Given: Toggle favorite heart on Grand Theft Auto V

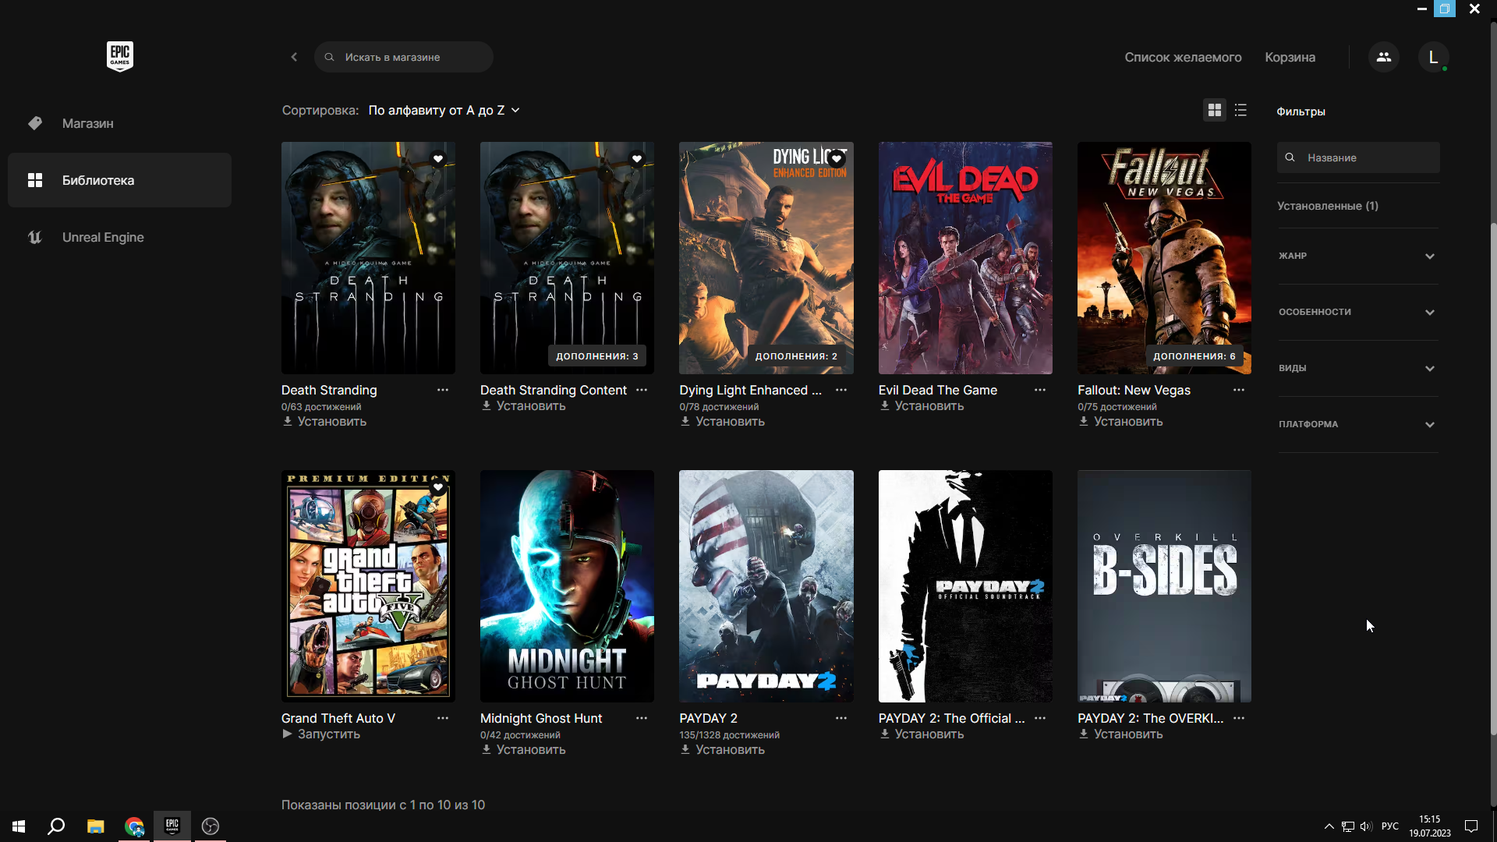Looking at the screenshot, I should pos(438,487).
